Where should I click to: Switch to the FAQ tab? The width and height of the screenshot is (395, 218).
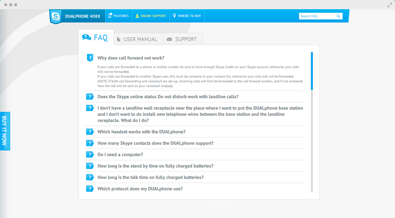[x=96, y=37]
